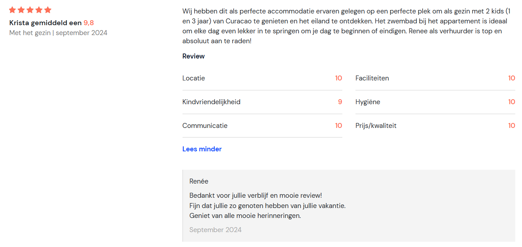
Task: Click Met het gezin | september 2024
Action: [58, 33]
